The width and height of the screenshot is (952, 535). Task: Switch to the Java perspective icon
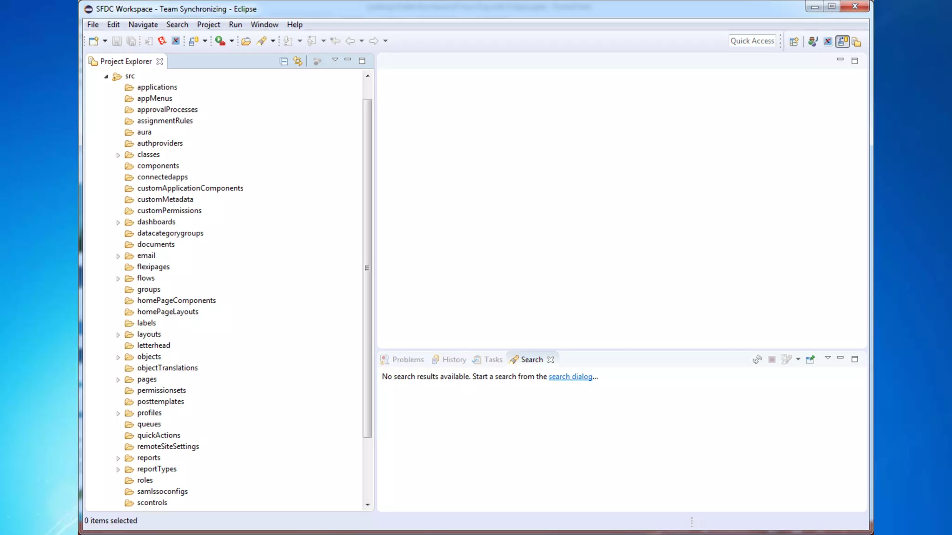[813, 41]
